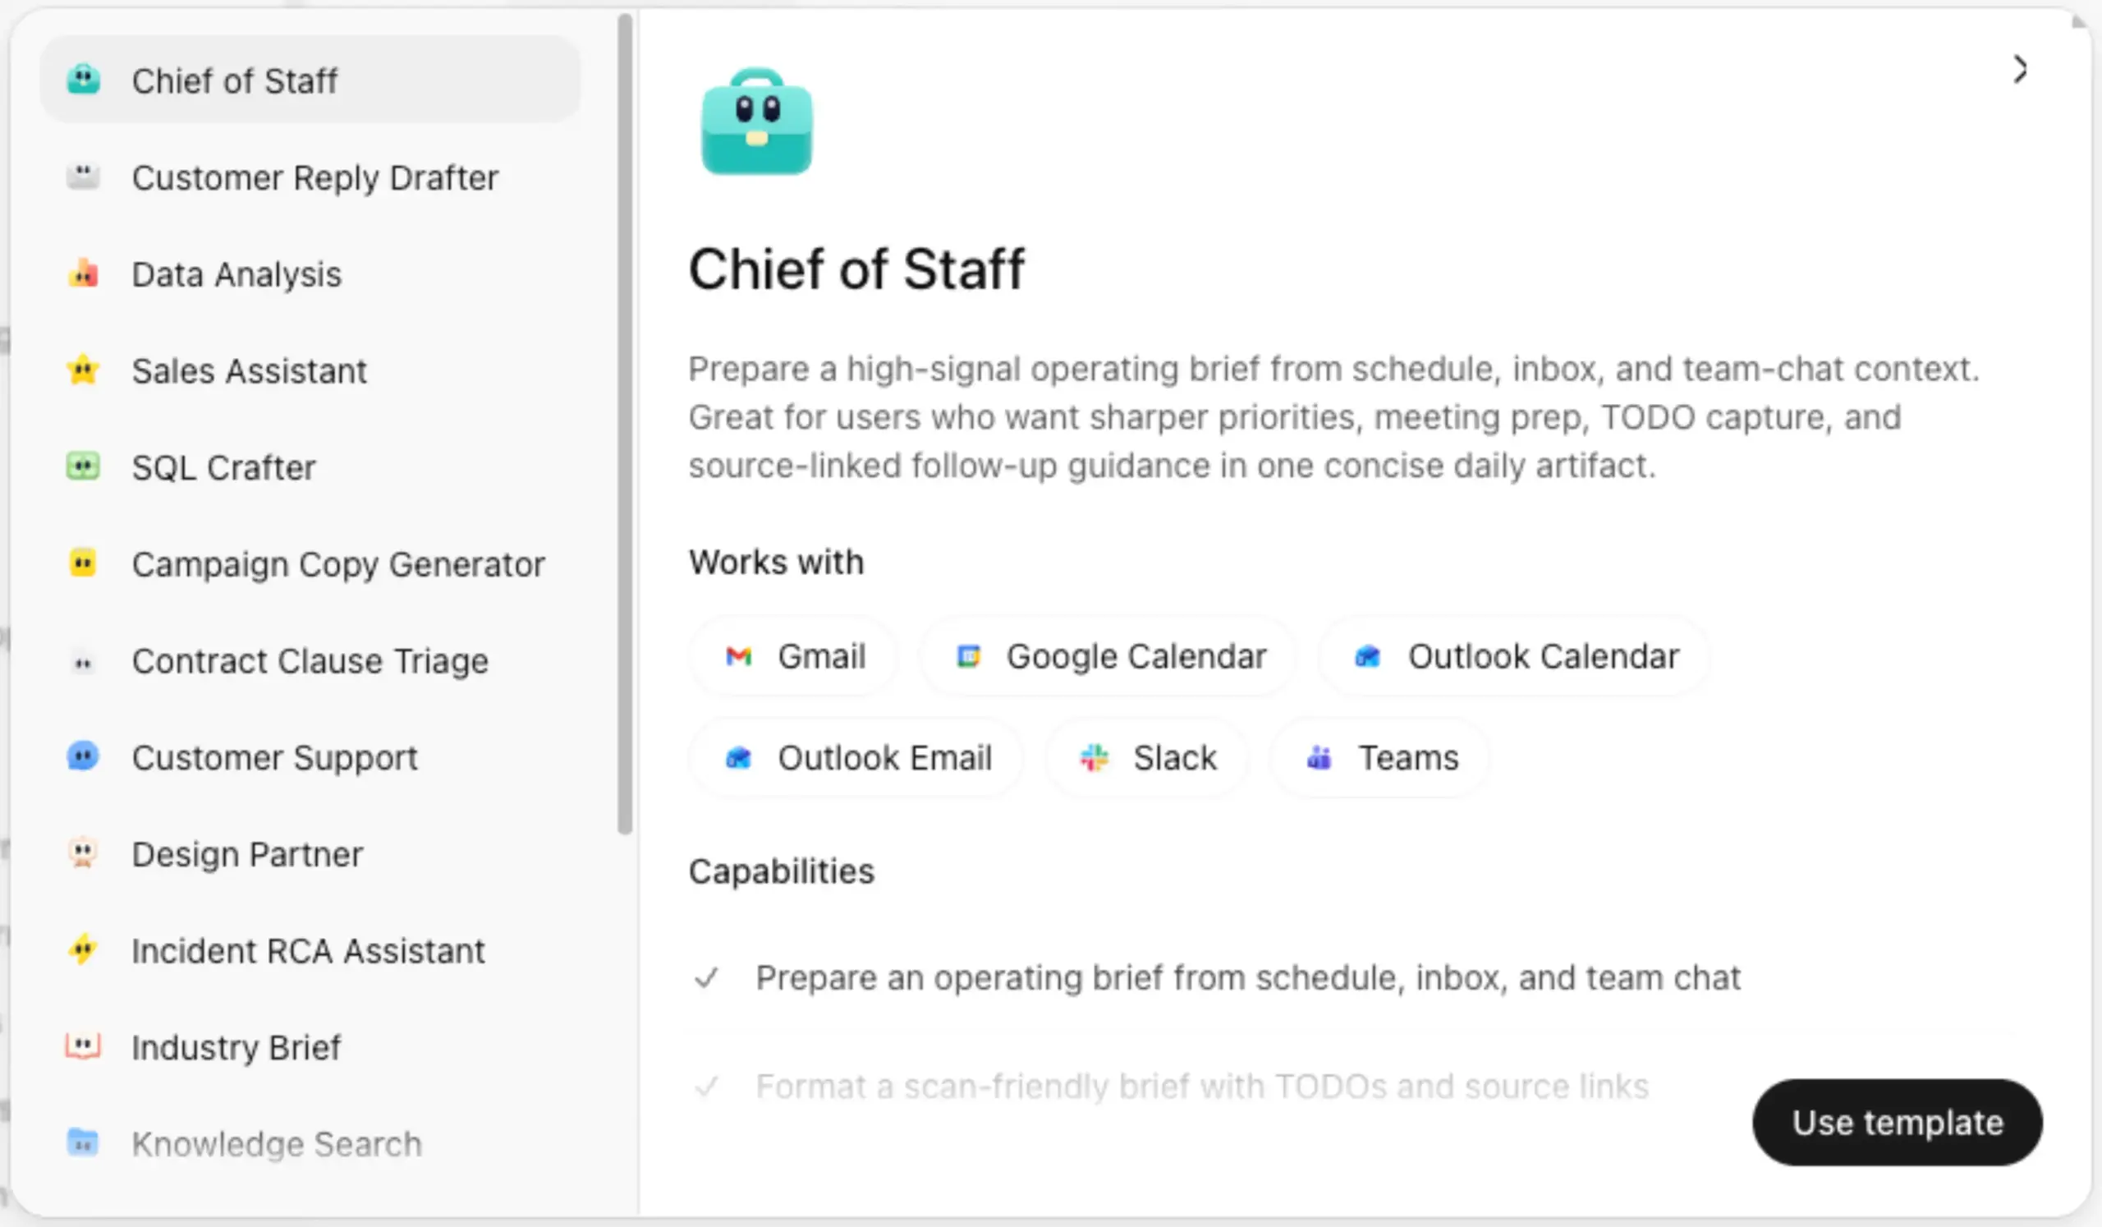The width and height of the screenshot is (2102, 1227).
Task: Click the Outlook Calendar chip
Action: 1514,656
